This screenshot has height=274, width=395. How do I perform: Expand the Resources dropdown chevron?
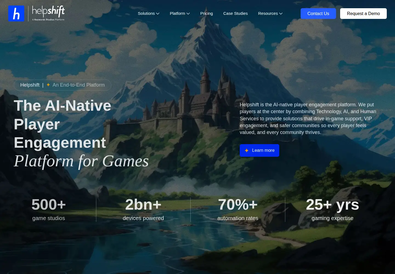pyautogui.click(x=281, y=13)
